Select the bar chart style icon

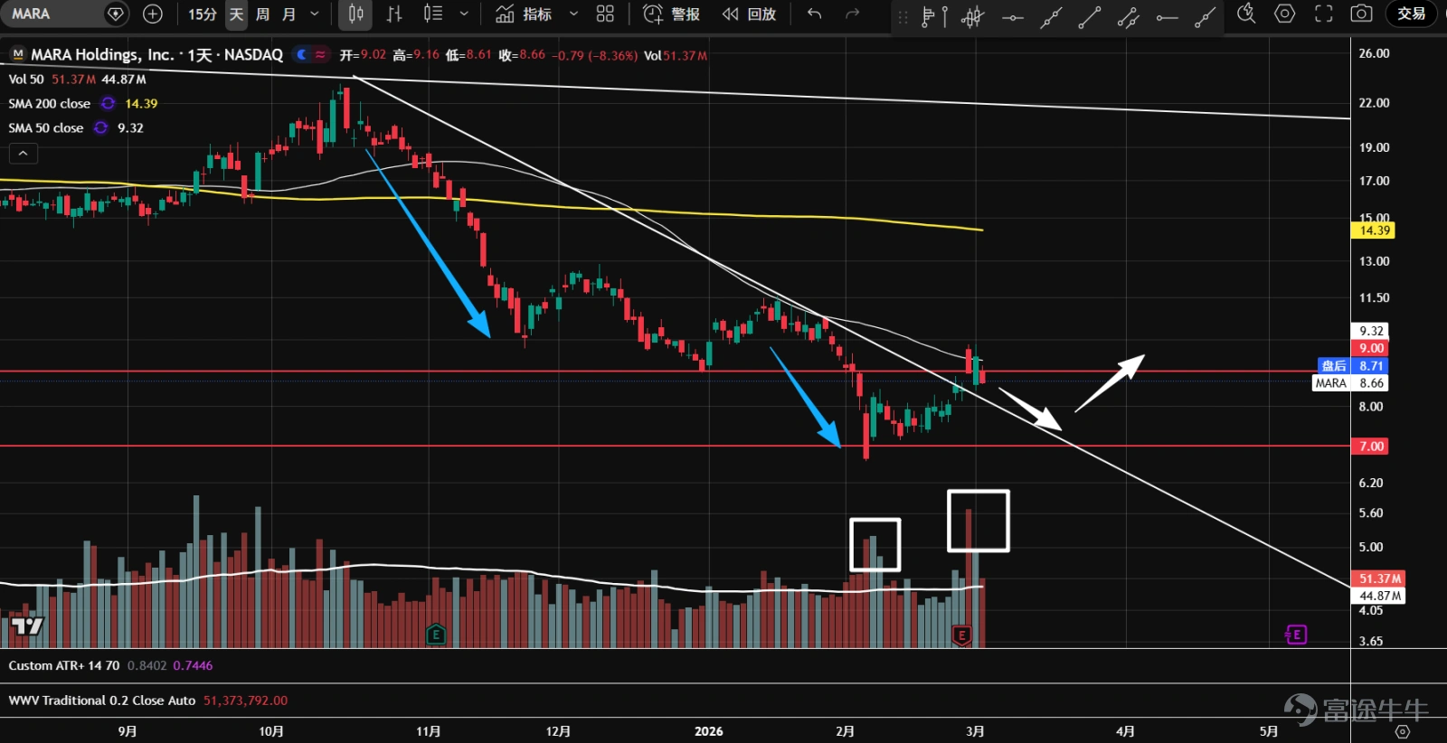click(393, 14)
